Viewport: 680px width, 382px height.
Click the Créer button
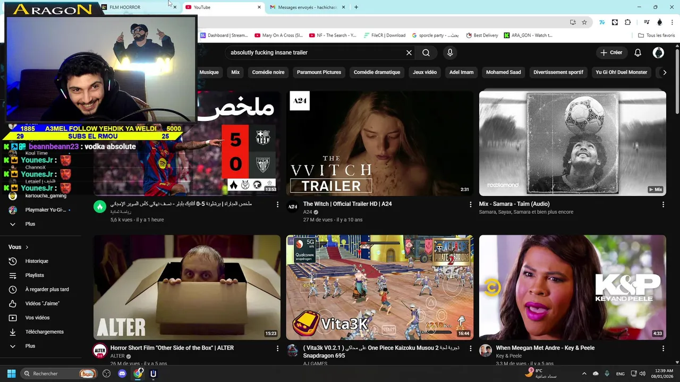(x=611, y=53)
